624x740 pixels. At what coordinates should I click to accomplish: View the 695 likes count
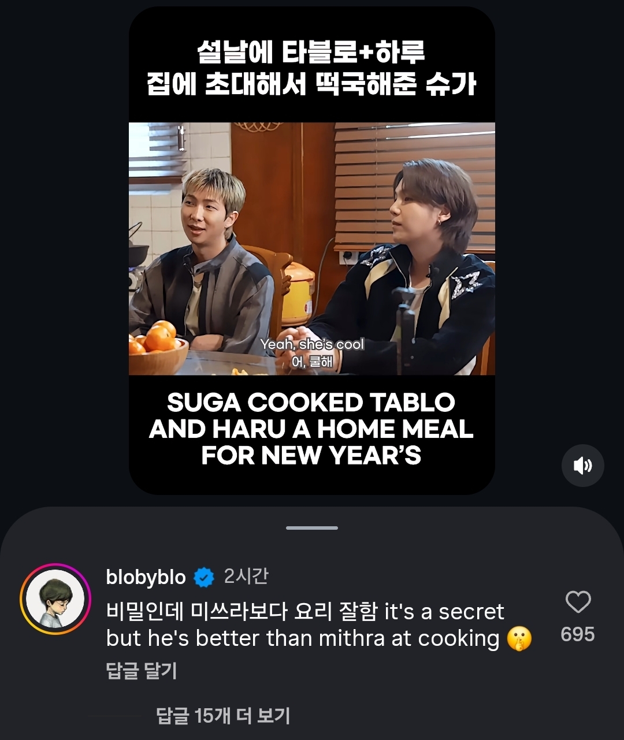point(578,634)
